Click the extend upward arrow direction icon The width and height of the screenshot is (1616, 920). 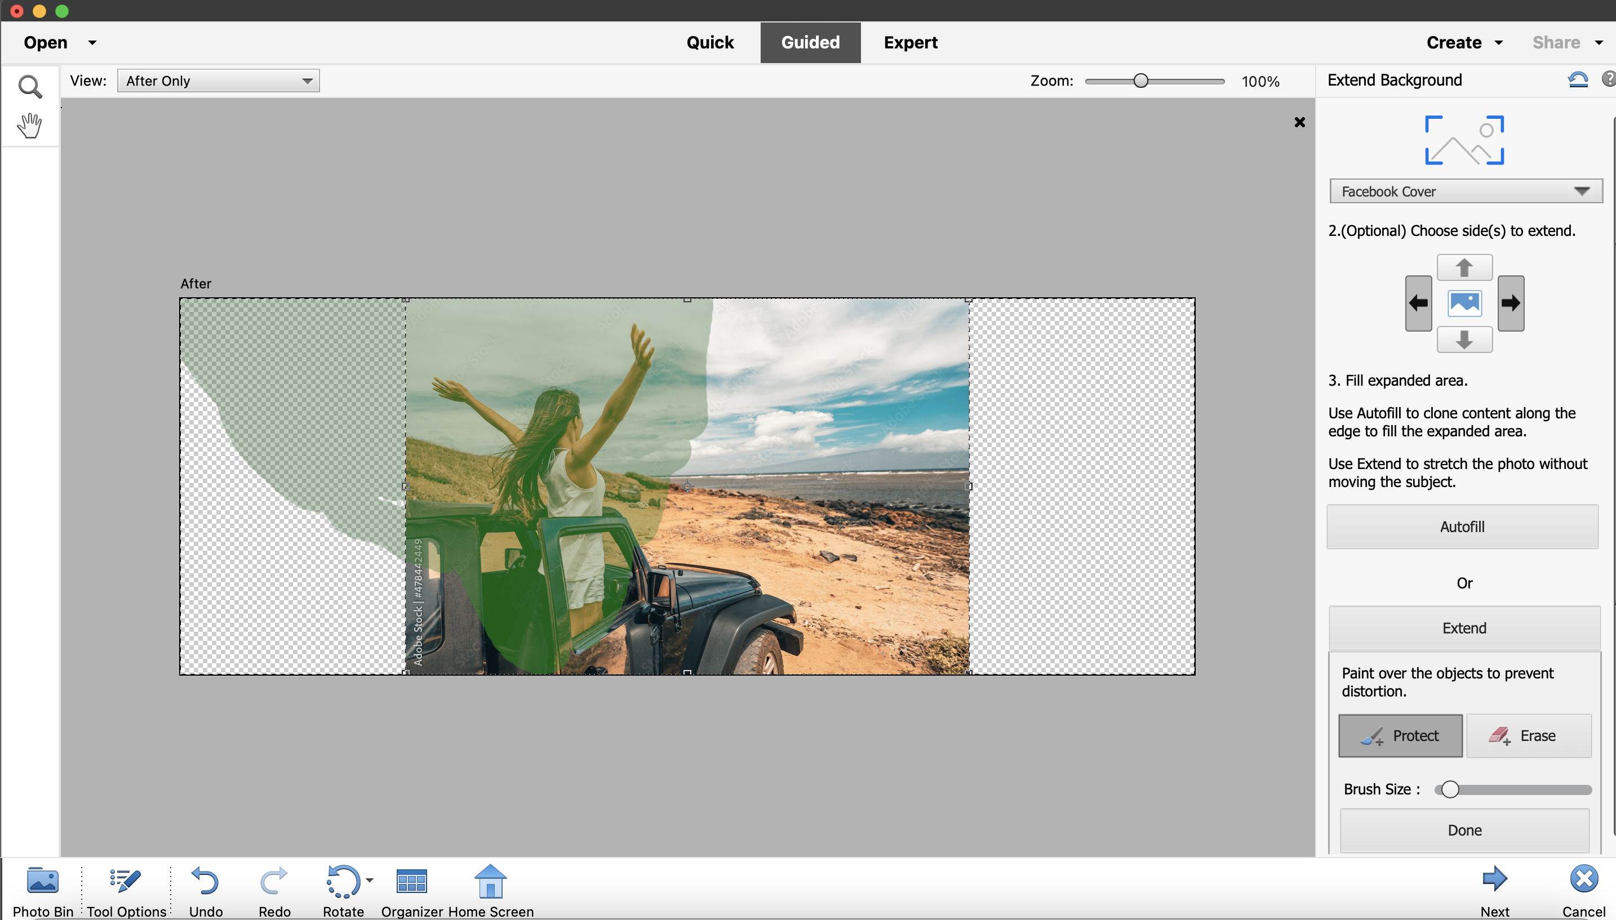[x=1463, y=266]
